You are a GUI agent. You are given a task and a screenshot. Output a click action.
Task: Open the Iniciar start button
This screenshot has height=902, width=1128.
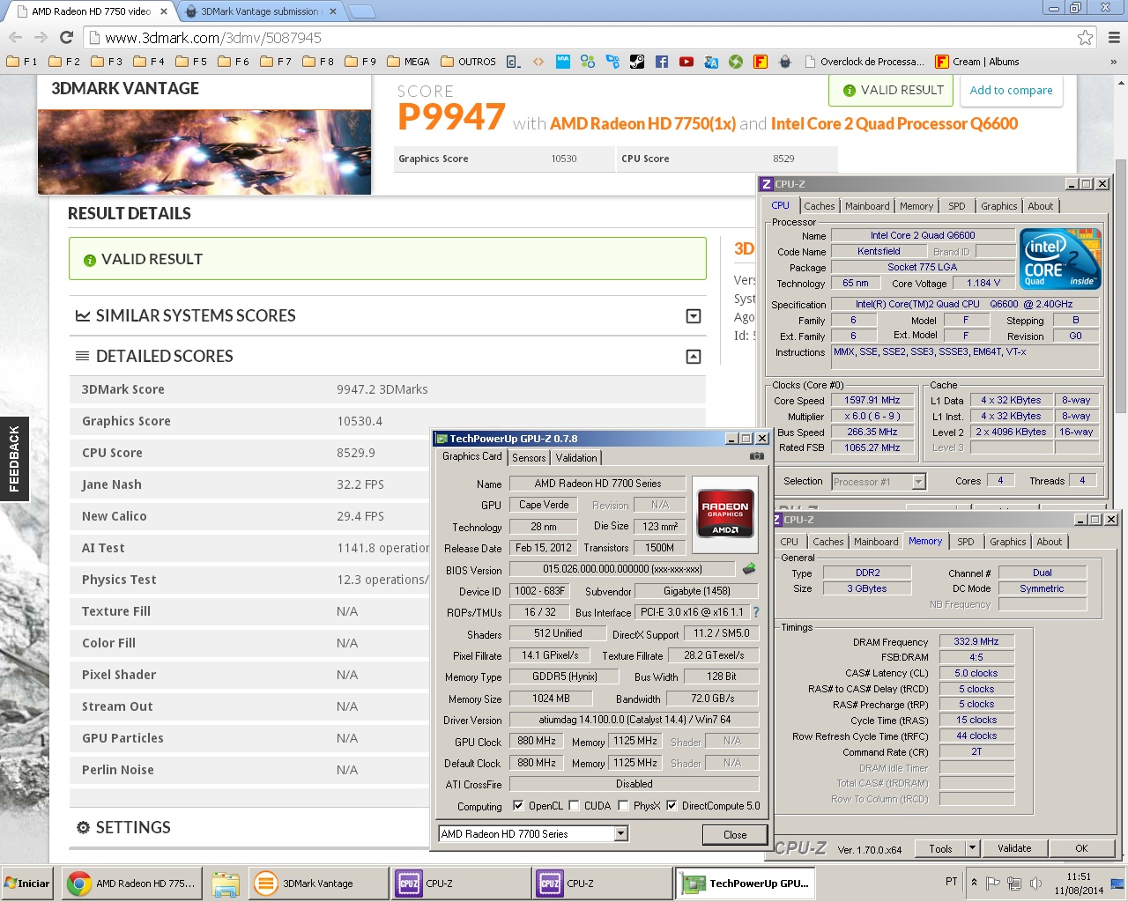28,884
